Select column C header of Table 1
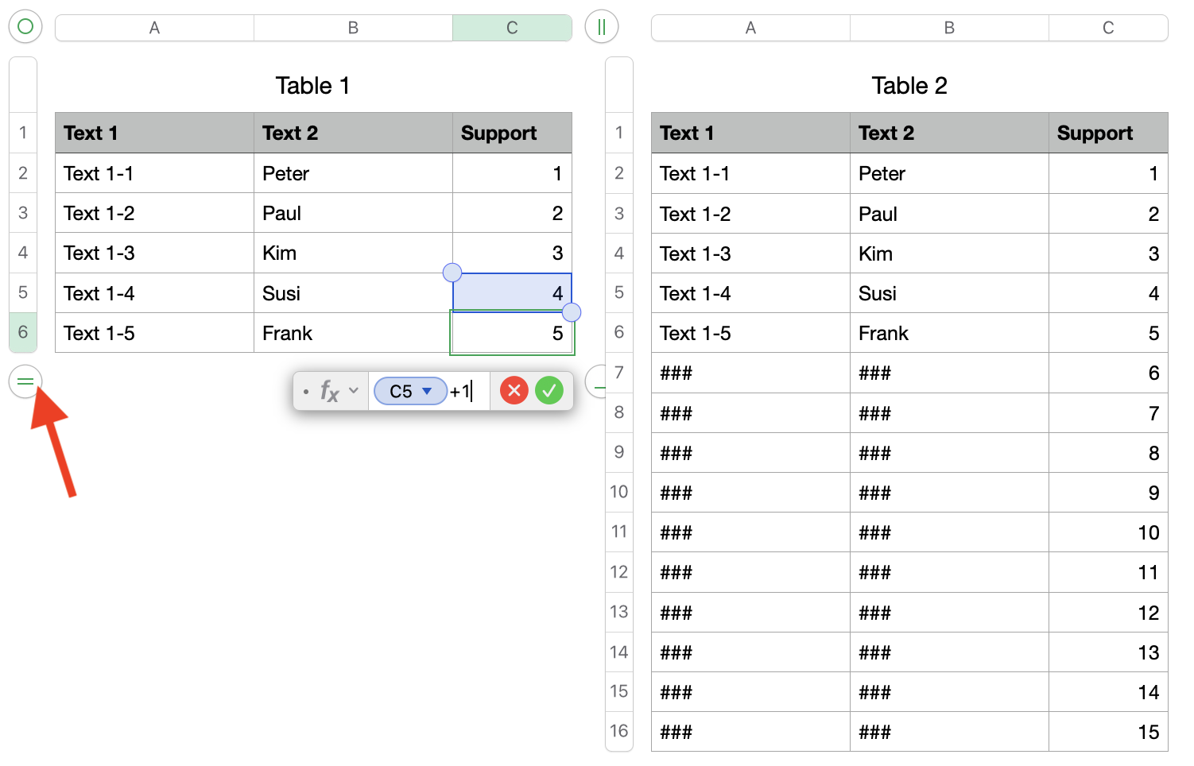The height and width of the screenshot is (766, 1194). coord(512,28)
